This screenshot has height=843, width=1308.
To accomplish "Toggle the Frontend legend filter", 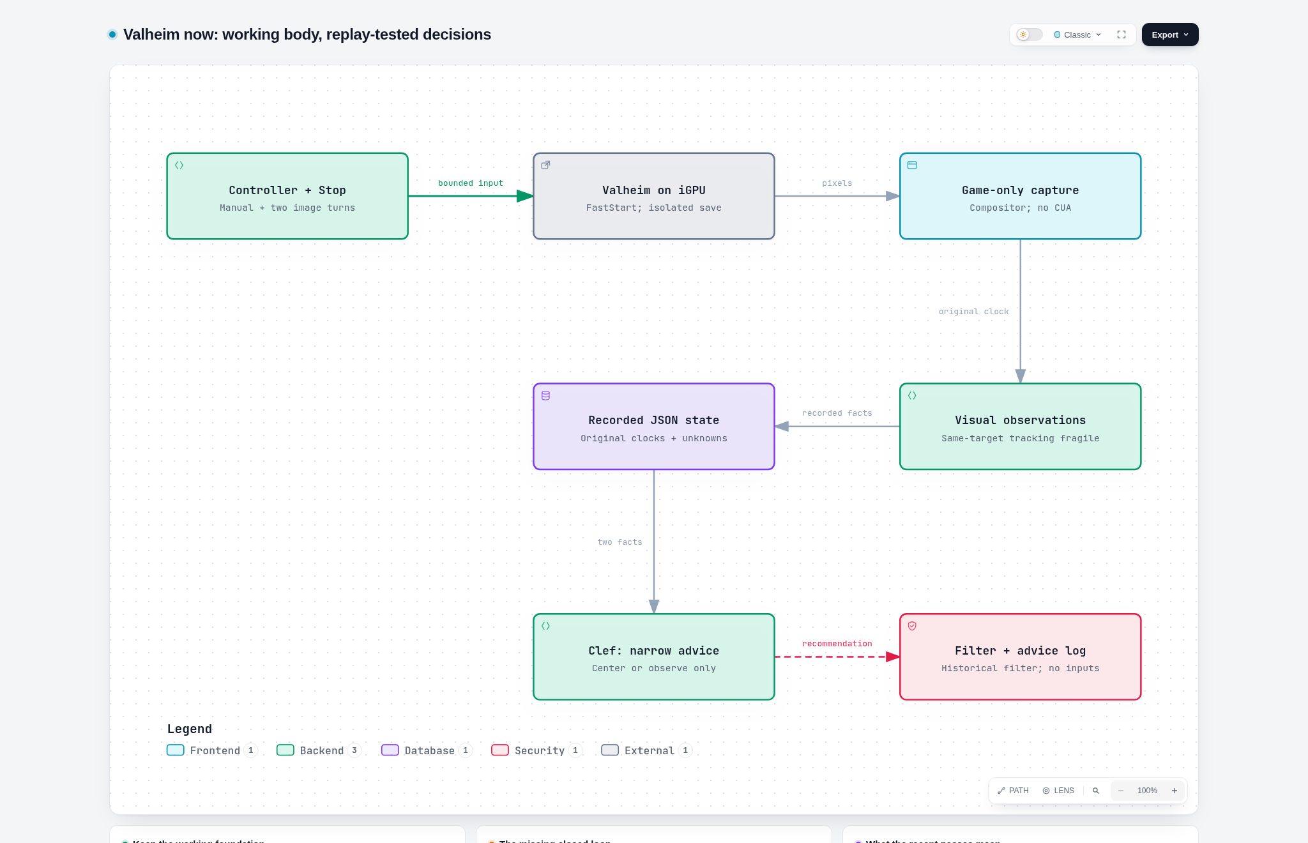I will coord(212,750).
